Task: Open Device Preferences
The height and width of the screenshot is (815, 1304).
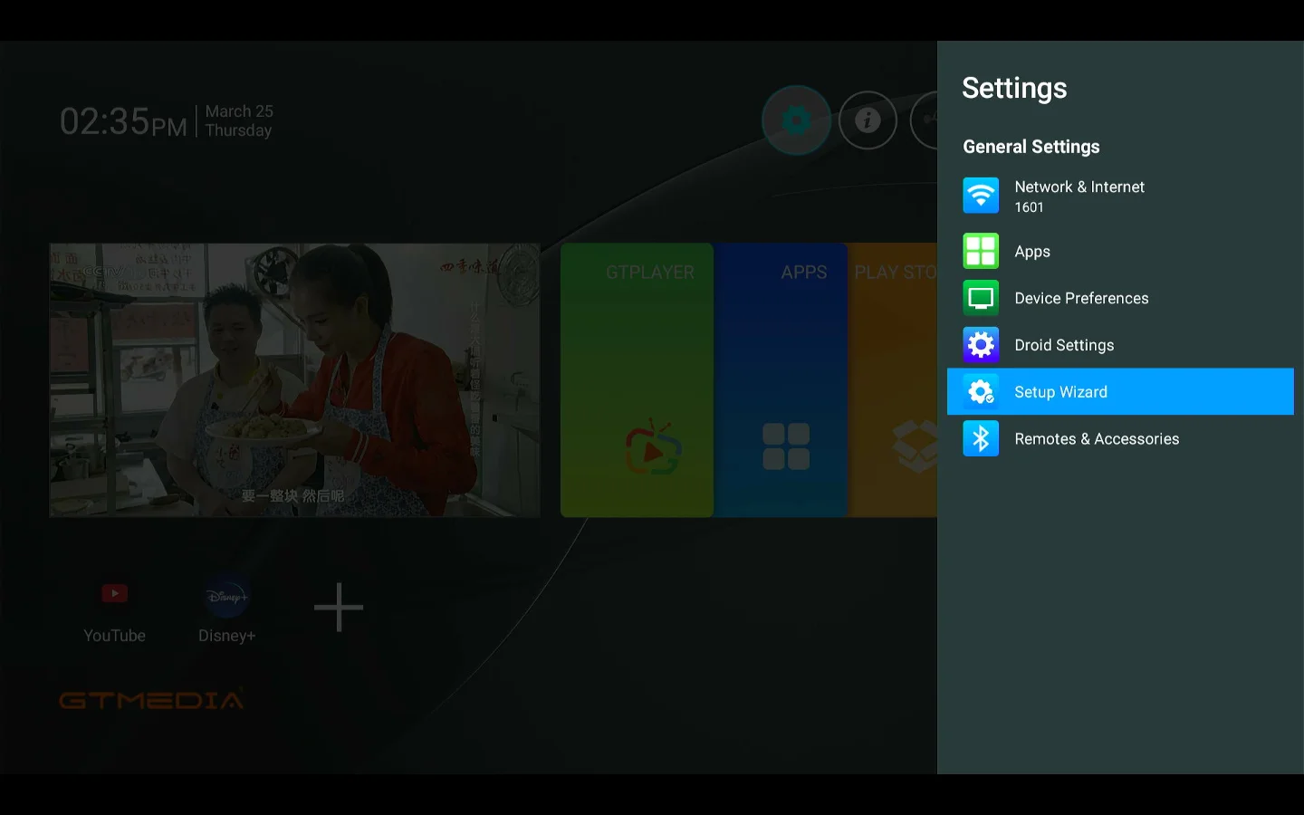Action: 1120,298
